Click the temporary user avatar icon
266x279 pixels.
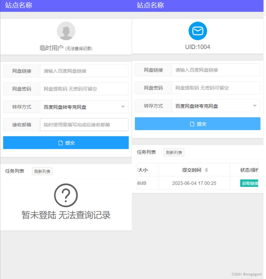pos(66,31)
